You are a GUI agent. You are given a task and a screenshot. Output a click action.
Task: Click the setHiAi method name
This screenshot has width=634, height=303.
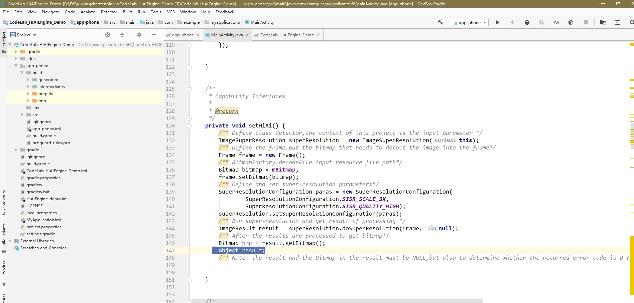point(260,125)
